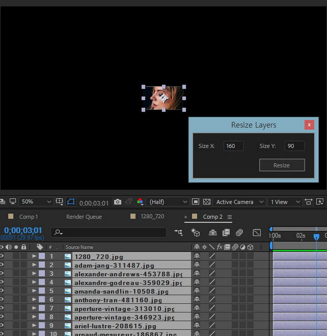Click the grid and guide options icon
This screenshot has height=336, width=327.
(x=59, y=202)
